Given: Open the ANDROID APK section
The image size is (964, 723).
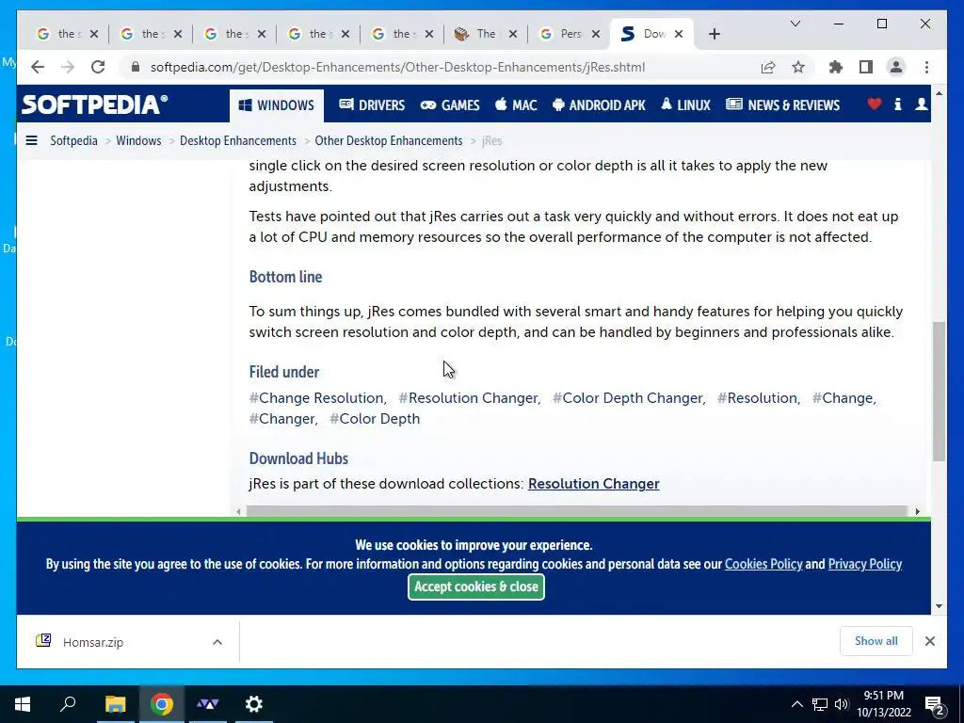Looking at the screenshot, I should (x=599, y=105).
